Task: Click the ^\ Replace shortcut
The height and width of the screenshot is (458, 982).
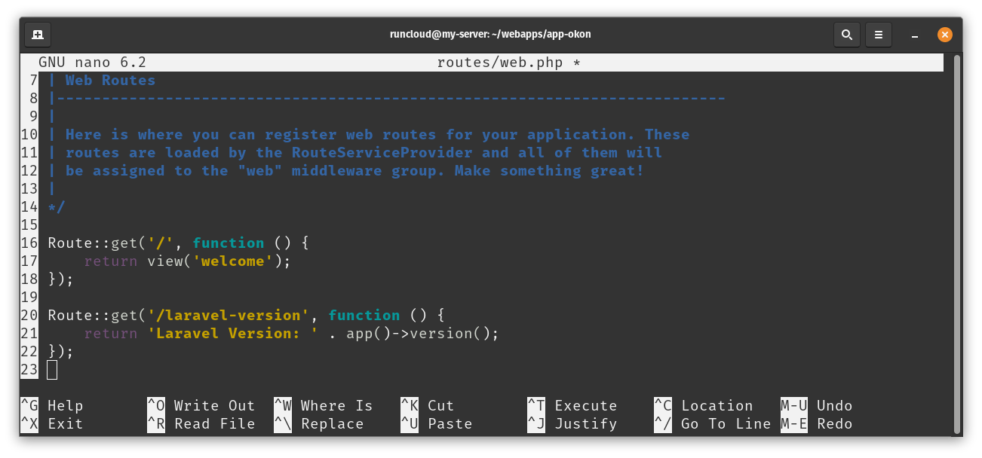Action: tap(319, 424)
